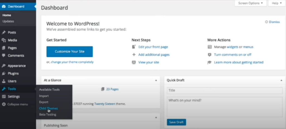Collapse the At a Glance widget
The image size is (286, 129).
pos(156,80)
